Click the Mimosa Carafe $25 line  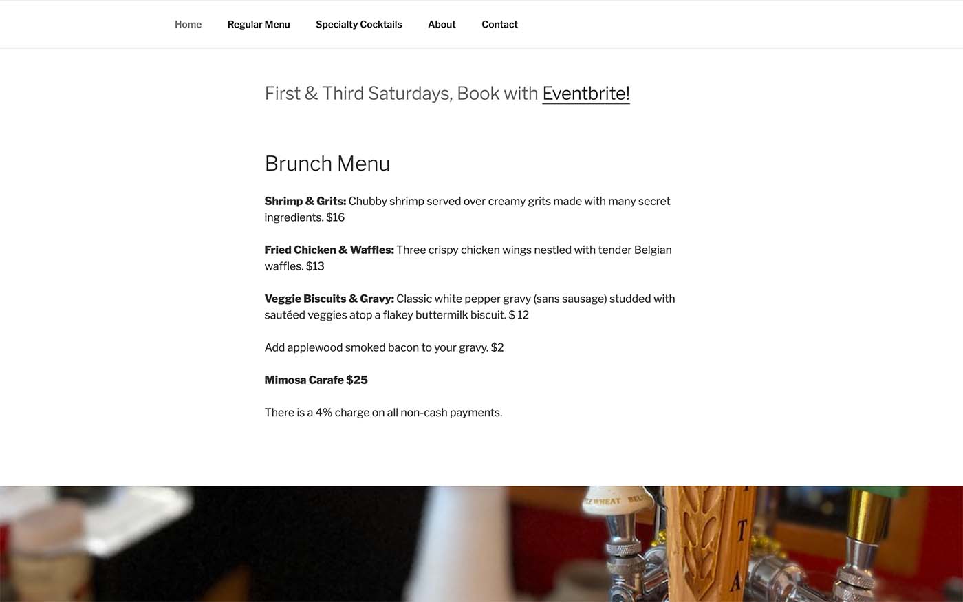click(316, 380)
